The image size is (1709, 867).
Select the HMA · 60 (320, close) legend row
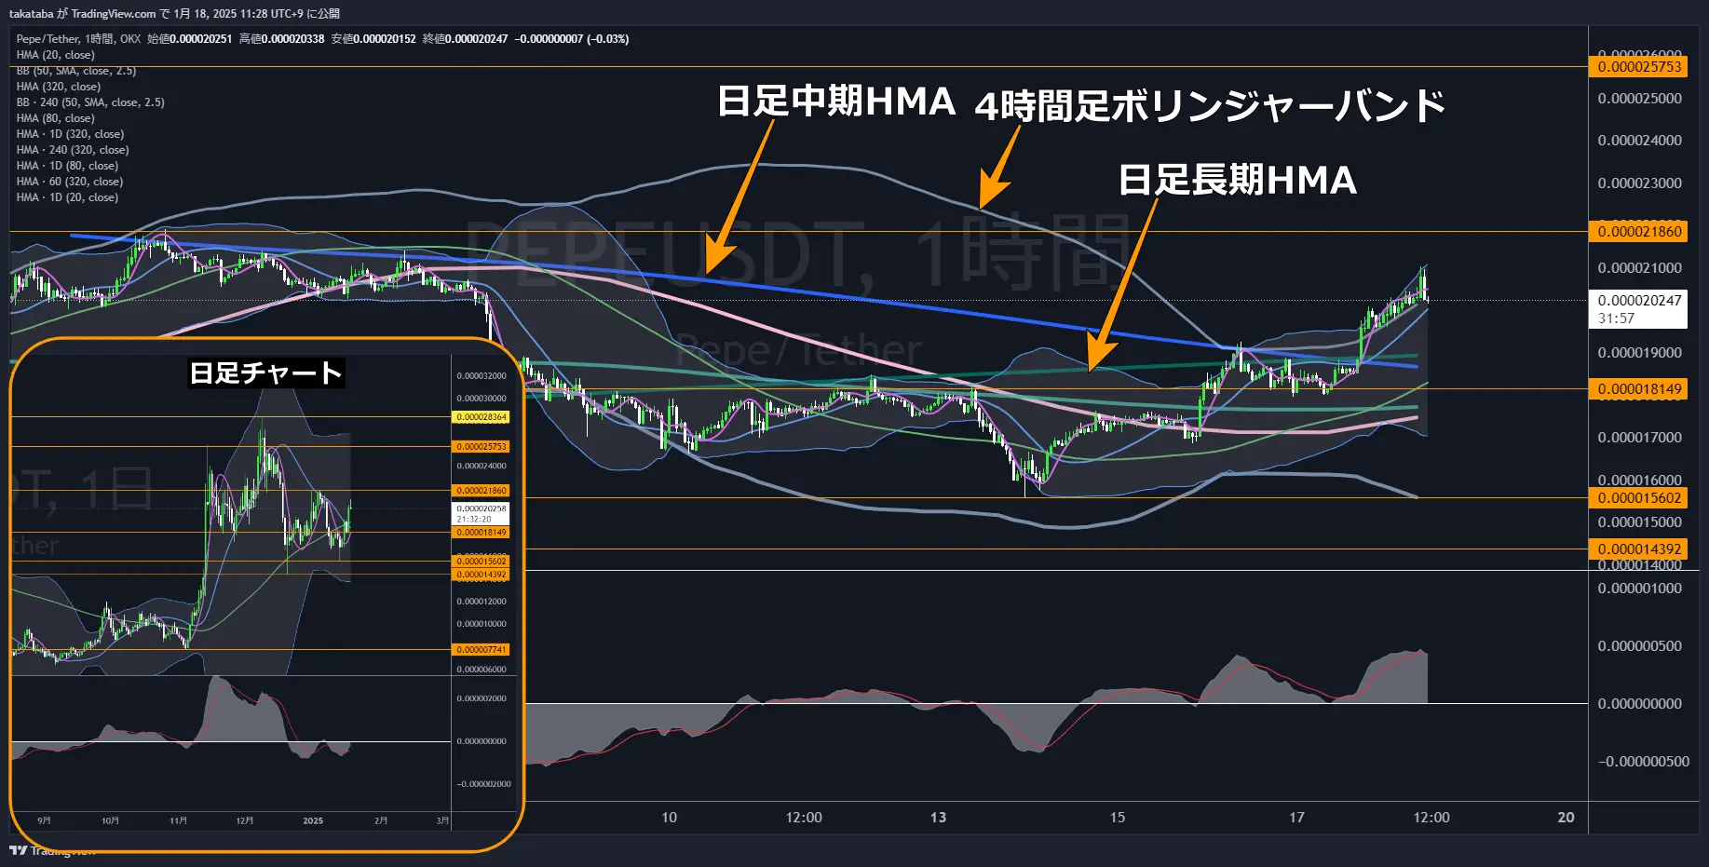pyautogui.click(x=70, y=182)
